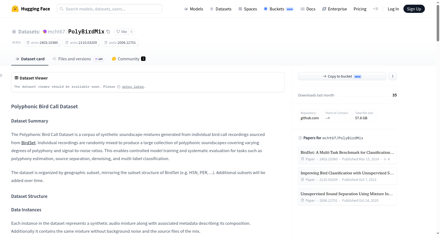The image size is (440, 236).
Task: Click the Point of Contact tag
Action: coord(337,115)
